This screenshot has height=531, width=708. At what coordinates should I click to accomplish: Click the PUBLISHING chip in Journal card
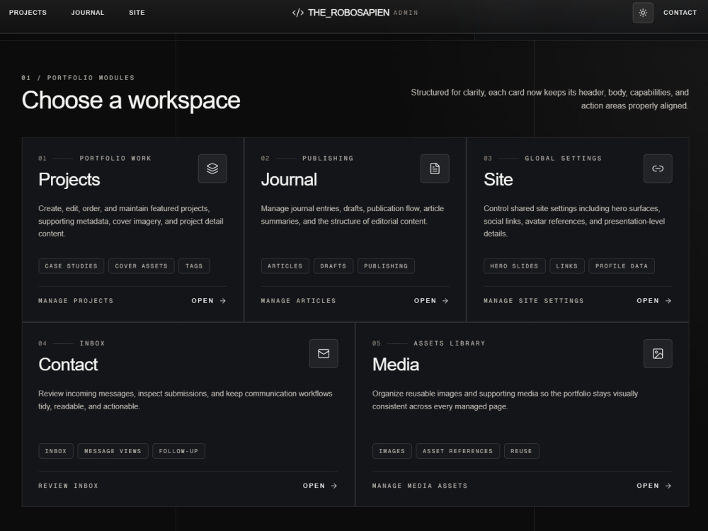(x=386, y=266)
